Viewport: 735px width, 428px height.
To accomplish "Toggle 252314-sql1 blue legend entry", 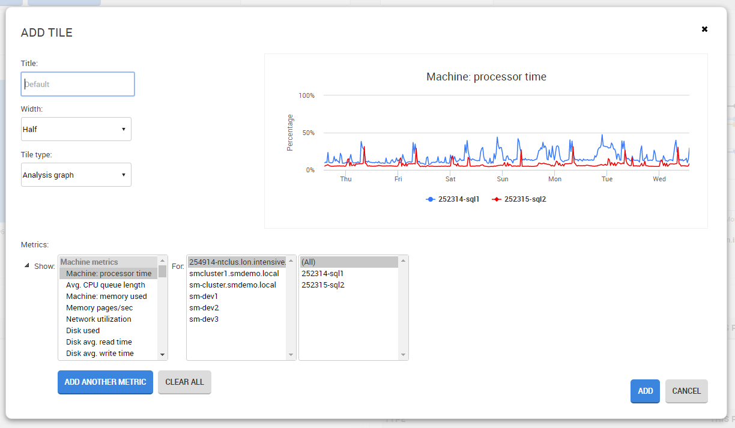I will click(453, 199).
